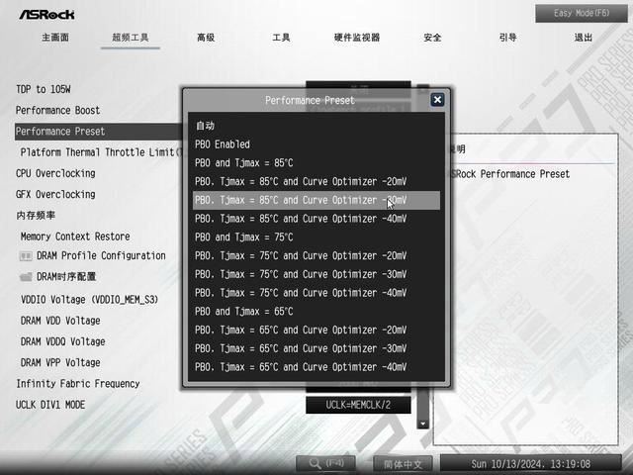Open the DRAM Profile Configuration folder icon
The width and height of the screenshot is (633, 475).
pos(26,255)
